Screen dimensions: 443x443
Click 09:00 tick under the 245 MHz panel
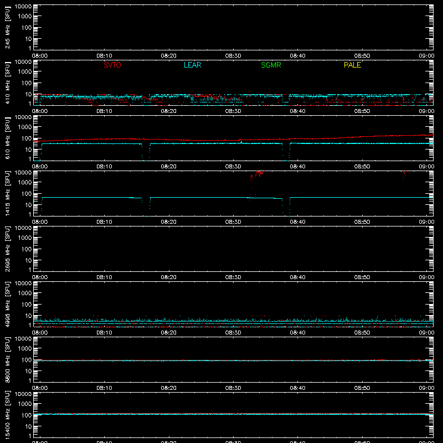426,56
